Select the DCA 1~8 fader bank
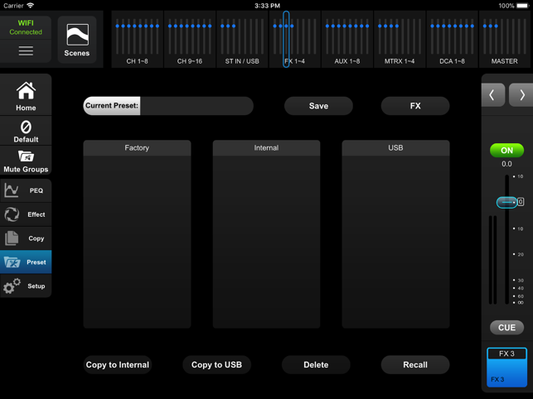 pyautogui.click(x=452, y=40)
